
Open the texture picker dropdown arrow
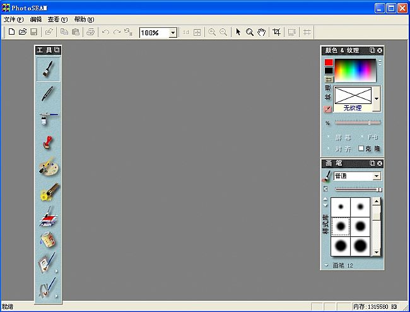tap(377, 99)
